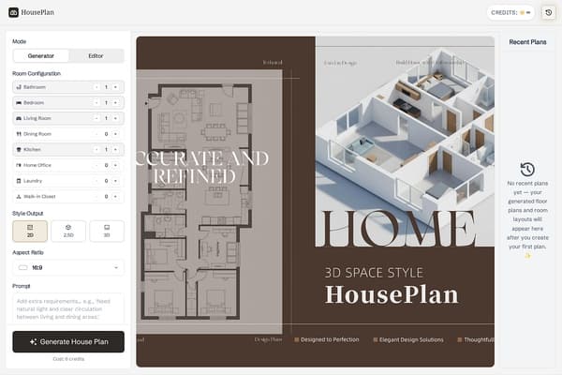Open the history icon in the header
562x375 pixels.
548,12
